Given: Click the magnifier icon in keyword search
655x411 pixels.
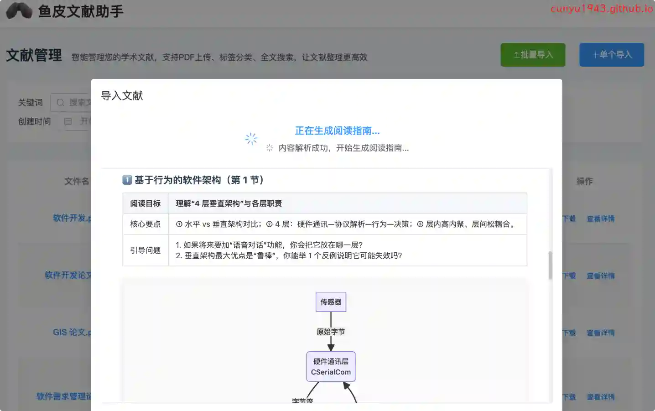Looking at the screenshot, I should 60,103.
